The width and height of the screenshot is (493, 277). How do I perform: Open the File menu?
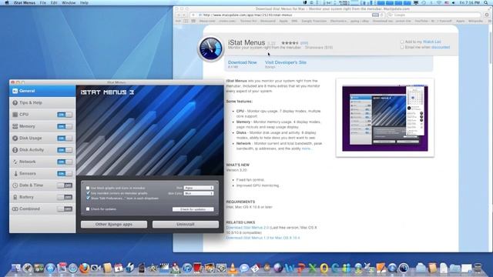[43, 2]
